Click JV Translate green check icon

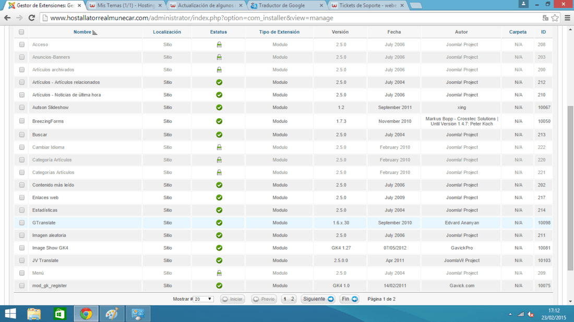(x=219, y=261)
